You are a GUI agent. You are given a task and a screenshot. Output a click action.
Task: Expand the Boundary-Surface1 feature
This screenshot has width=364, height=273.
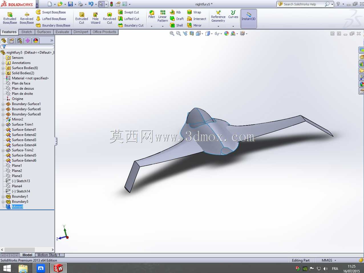(3, 104)
